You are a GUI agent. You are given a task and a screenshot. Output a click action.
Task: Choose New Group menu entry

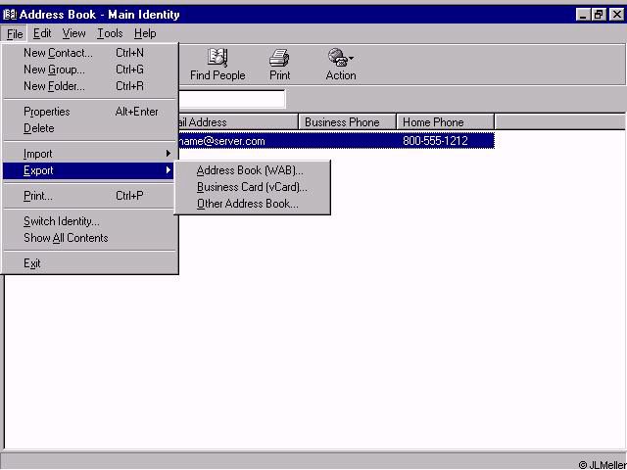tap(54, 70)
